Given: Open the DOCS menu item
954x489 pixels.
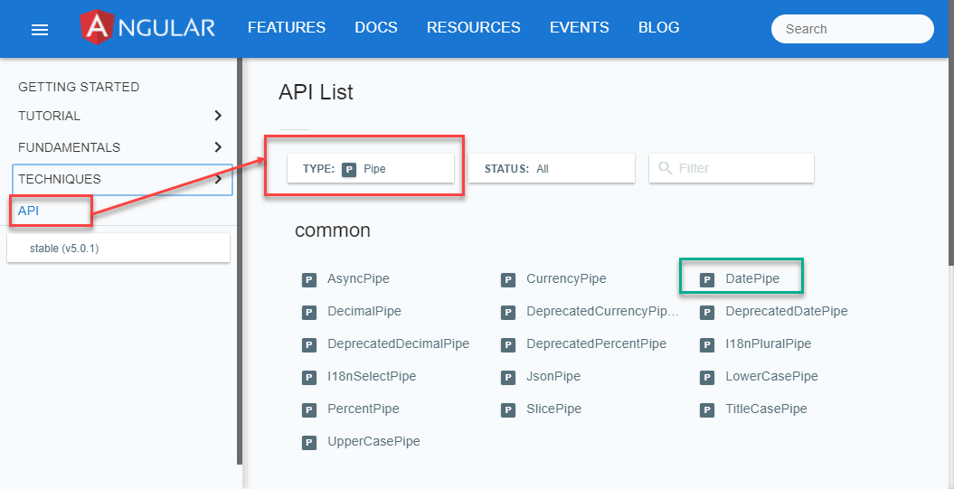Looking at the screenshot, I should click(x=376, y=28).
